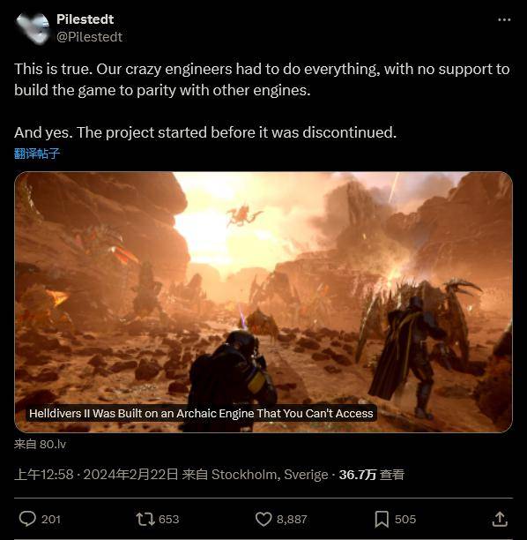
Task: Open the 80.lv source link
Action: click(x=40, y=444)
